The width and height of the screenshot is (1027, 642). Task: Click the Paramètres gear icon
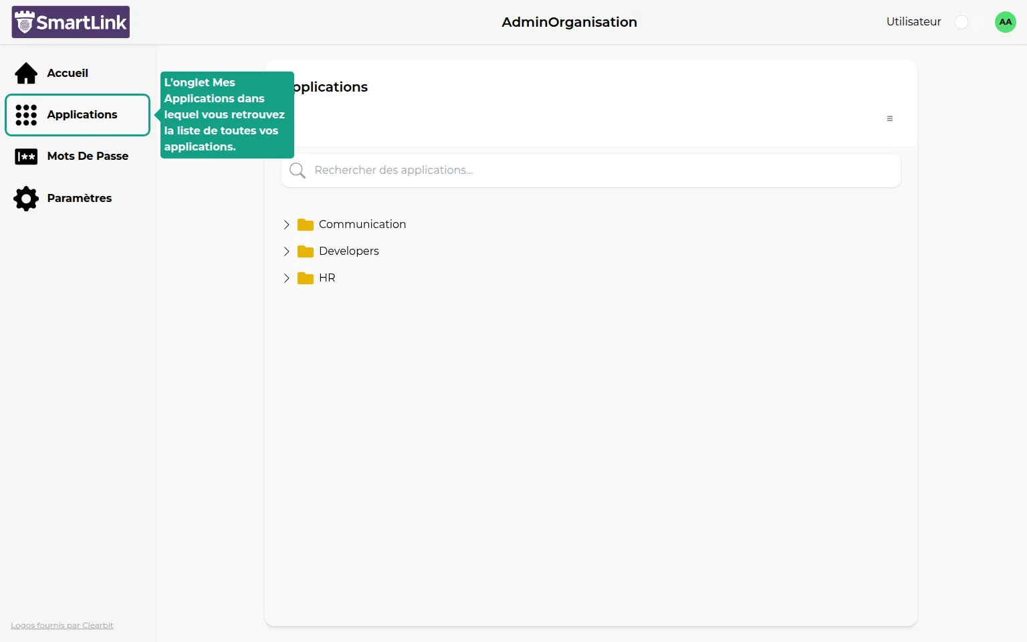point(26,199)
